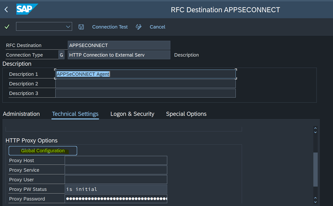Click the Global Configuration button
This screenshot has height=206, width=333.
[43, 151]
